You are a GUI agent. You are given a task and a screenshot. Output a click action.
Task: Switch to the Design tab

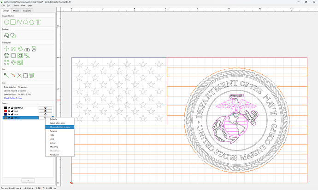coord(6,11)
